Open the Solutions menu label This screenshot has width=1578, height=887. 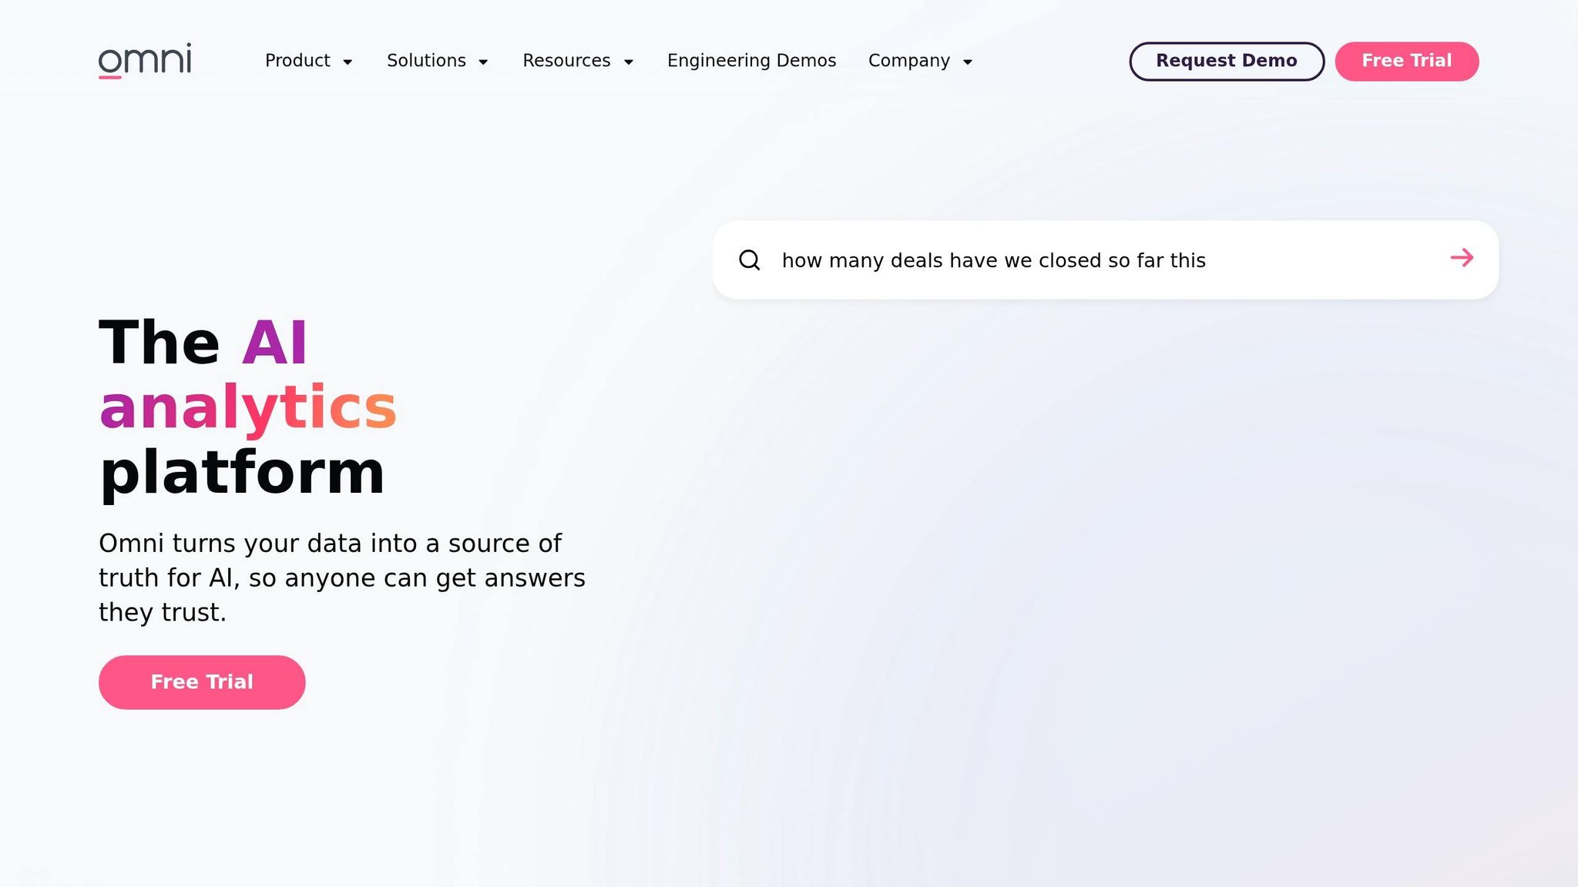click(426, 61)
